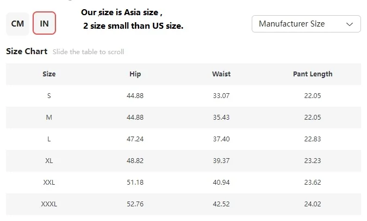
Task: Select the M size row label
Action: tap(49, 118)
